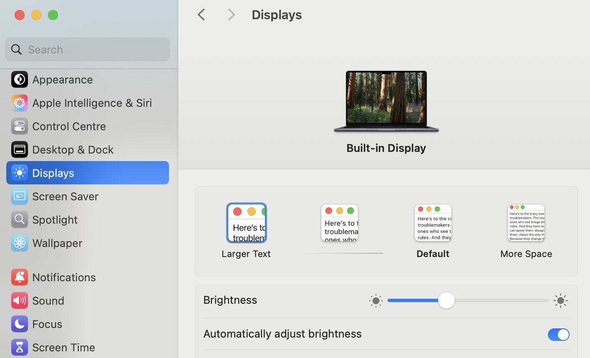The height and width of the screenshot is (358, 590).
Task: Click the Built-in Display laptop image
Action: pyautogui.click(x=386, y=101)
